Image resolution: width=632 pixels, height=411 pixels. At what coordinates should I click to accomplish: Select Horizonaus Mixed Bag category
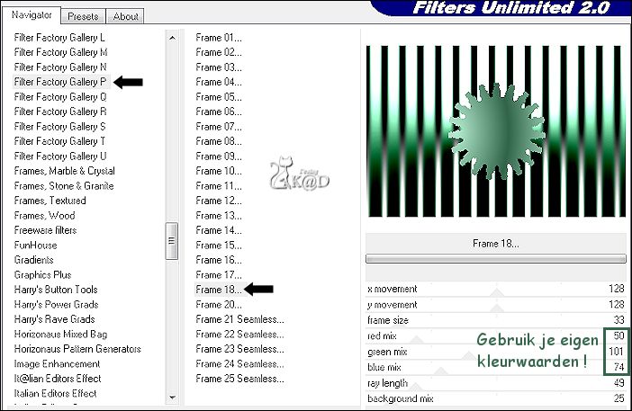60,335
